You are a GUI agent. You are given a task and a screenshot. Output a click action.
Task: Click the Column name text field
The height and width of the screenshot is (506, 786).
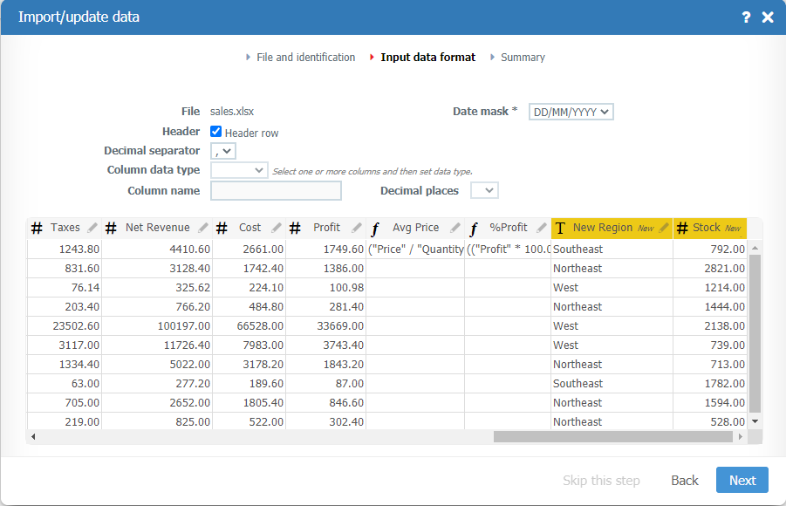[x=276, y=191]
